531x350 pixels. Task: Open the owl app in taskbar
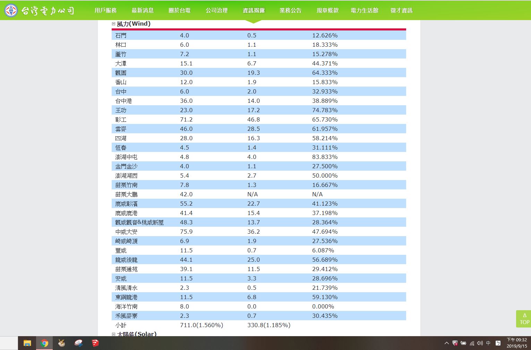click(x=61, y=343)
